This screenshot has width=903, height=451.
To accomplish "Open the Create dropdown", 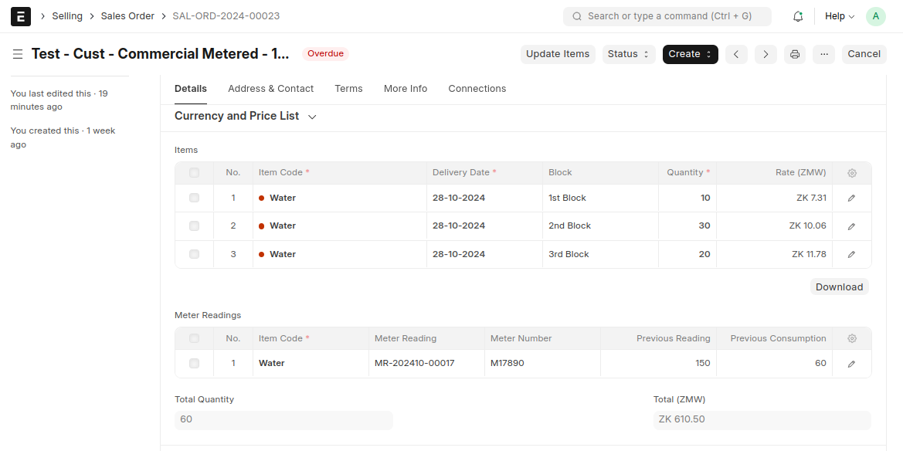I will [x=690, y=54].
